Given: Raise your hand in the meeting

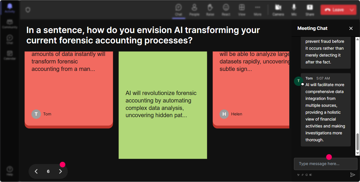Looking at the screenshot, I should pyautogui.click(x=210, y=10).
